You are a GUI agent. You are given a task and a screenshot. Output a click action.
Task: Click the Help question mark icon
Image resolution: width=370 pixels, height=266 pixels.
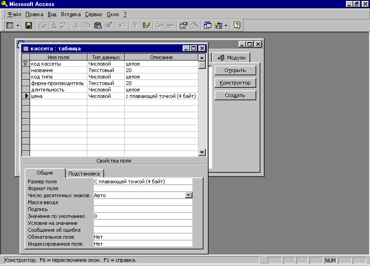237,25
